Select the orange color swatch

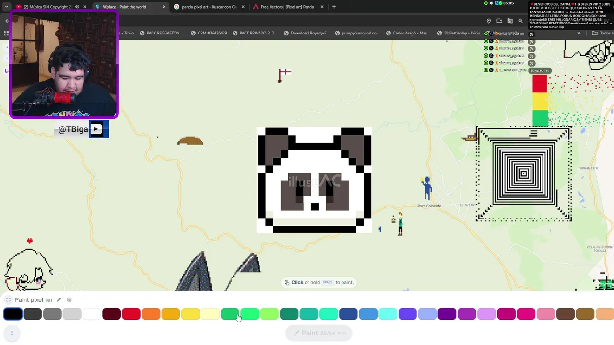click(151, 314)
